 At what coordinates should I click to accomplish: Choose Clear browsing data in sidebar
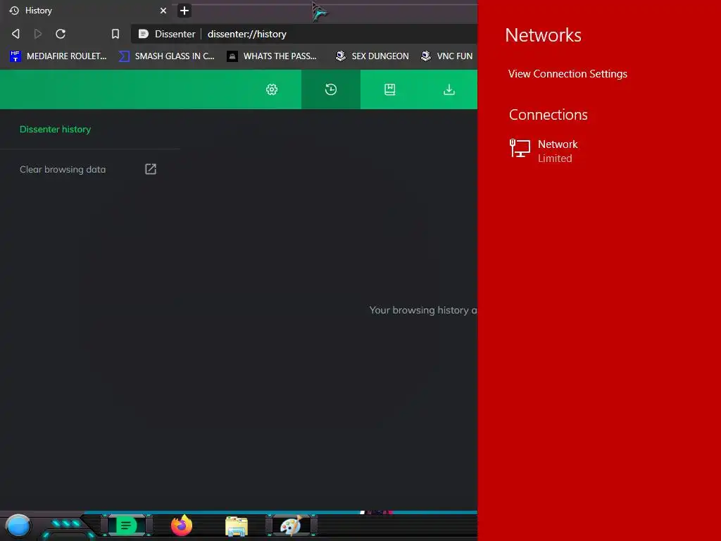point(63,169)
